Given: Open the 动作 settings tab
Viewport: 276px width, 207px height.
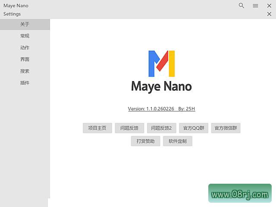Looking at the screenshot, I should [x=25, y=48].
